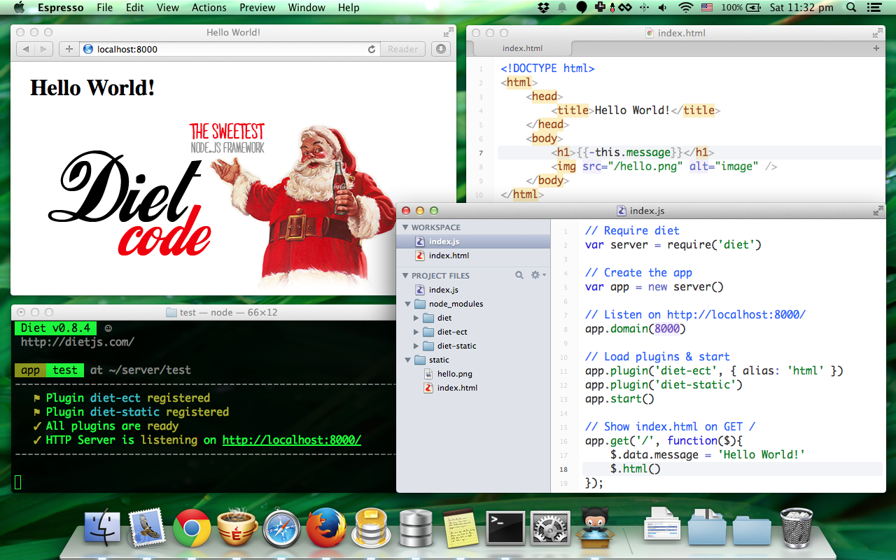This screenshot has height=560, width=896.
Task: Go forward in the Safari window
Action: coord(43,49)
